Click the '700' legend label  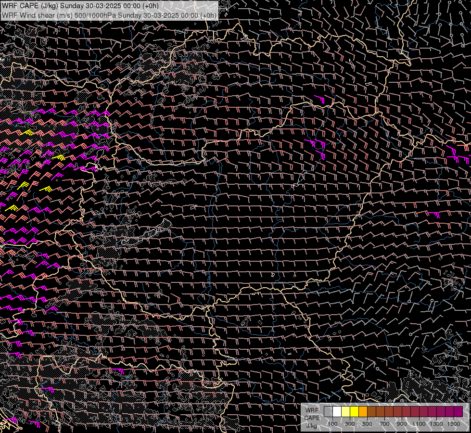point(384,424)
